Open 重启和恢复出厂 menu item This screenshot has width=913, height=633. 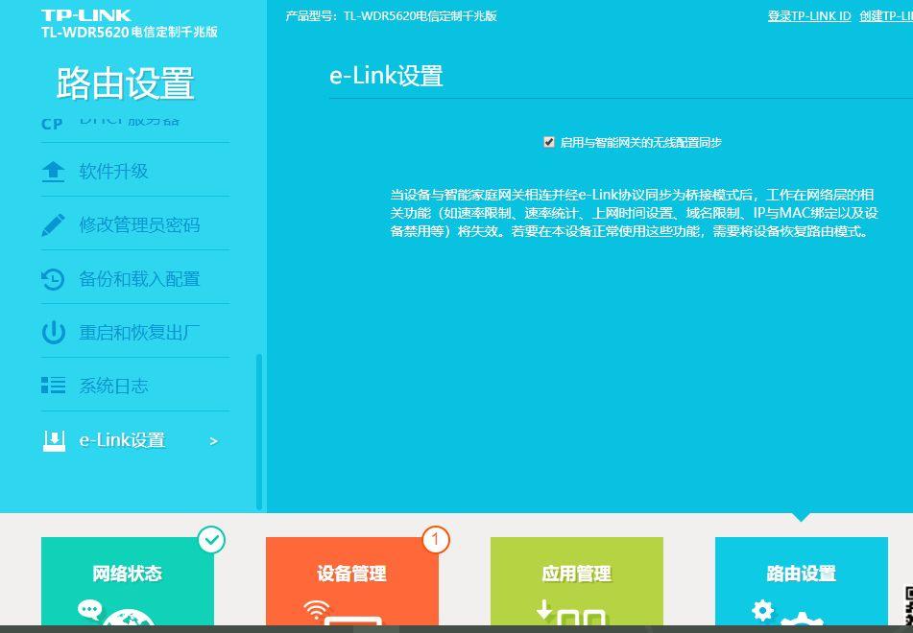135,333
